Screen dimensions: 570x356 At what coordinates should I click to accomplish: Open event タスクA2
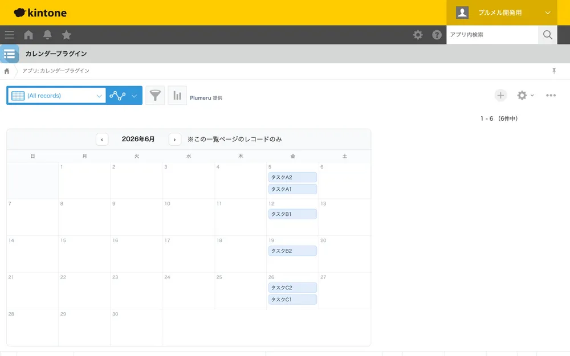pos(292,177)
